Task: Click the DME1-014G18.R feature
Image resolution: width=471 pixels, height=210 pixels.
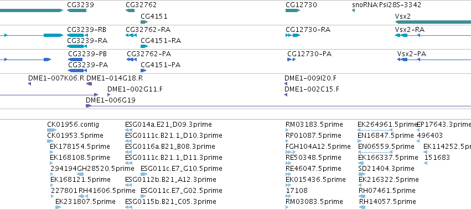Action: coord(115,78)
